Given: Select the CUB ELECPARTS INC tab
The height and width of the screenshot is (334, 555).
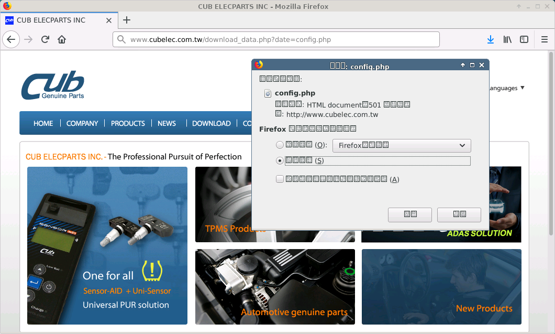Looking at the screenshot, I should coord(59,20).
